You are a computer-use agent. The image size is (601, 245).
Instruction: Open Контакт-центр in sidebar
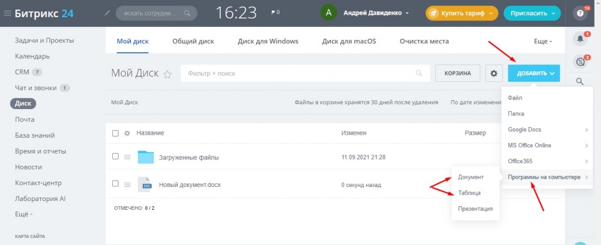point(38,183)
